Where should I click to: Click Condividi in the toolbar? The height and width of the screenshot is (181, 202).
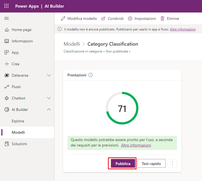tap(112, 18)
